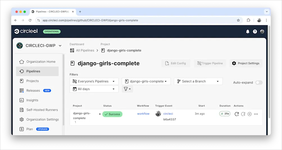Click the Success status badge
282x150 pixels.
pyautogui.click(x=112, y=114)
